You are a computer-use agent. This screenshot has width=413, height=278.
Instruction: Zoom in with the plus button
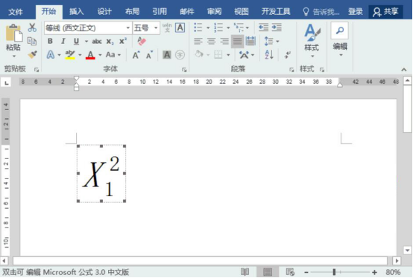pyautogui.click(x=374, y=273)
